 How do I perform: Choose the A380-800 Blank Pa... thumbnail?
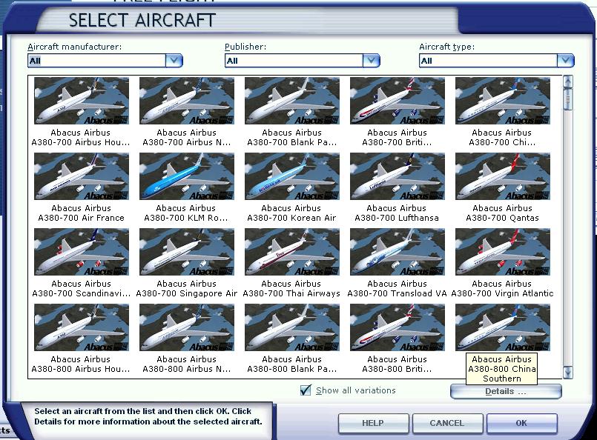click(292, 327)
